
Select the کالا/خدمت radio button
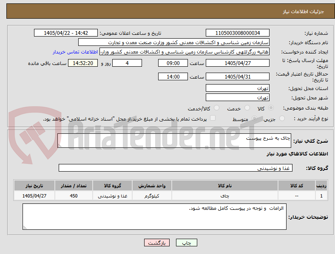[216, 108]
